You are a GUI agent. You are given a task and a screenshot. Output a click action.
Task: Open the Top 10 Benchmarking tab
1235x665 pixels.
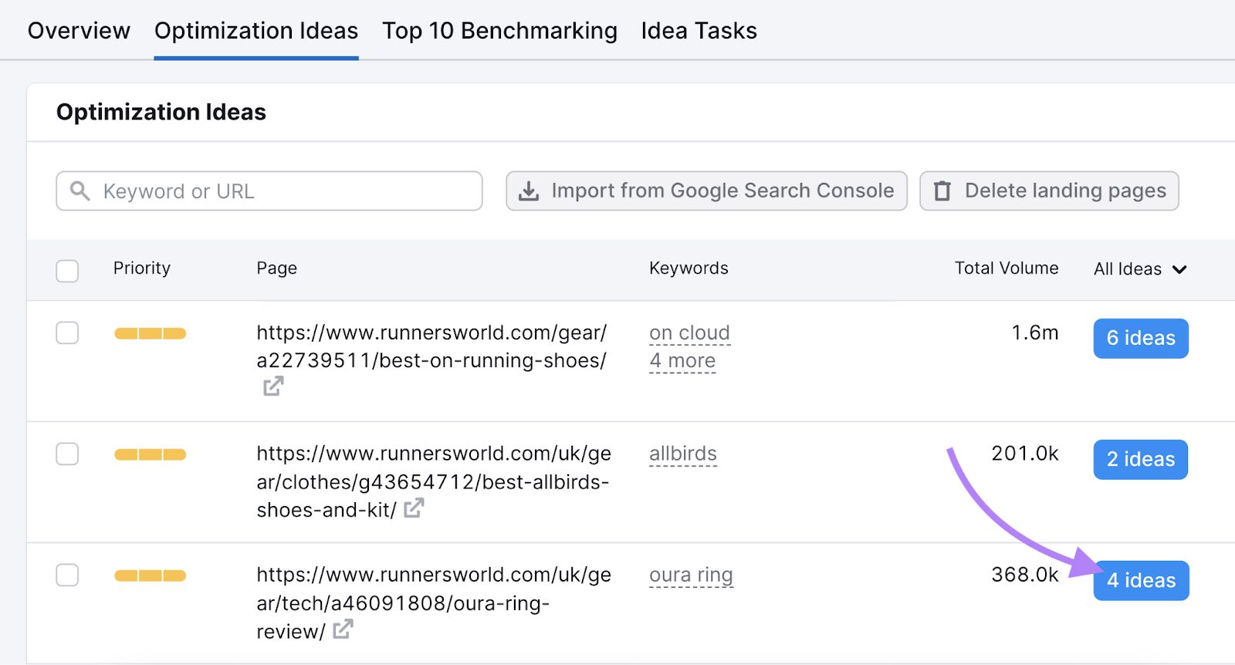[499, 31]
